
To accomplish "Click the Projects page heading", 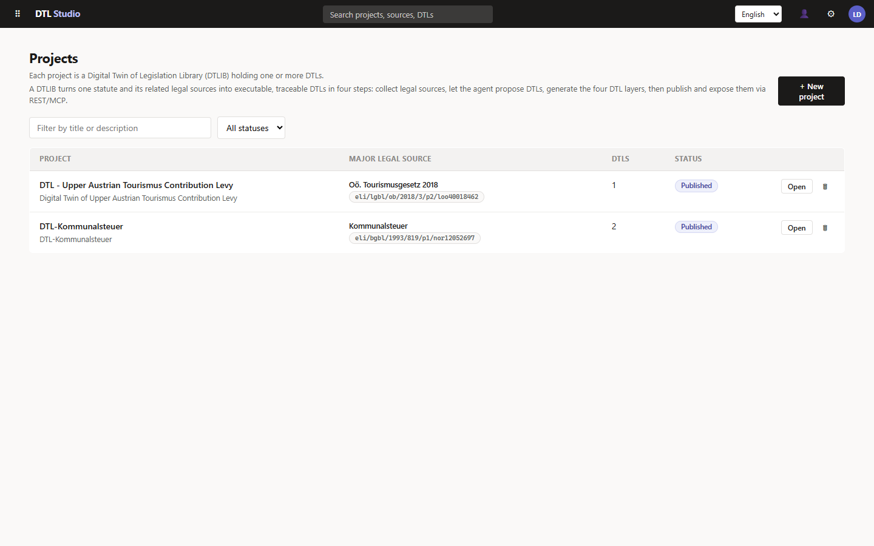I will (x=53, y=58).
